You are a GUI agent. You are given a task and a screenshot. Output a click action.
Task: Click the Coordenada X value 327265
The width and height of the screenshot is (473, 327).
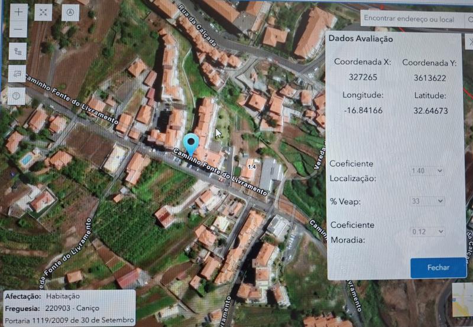(x=363, y=77)
